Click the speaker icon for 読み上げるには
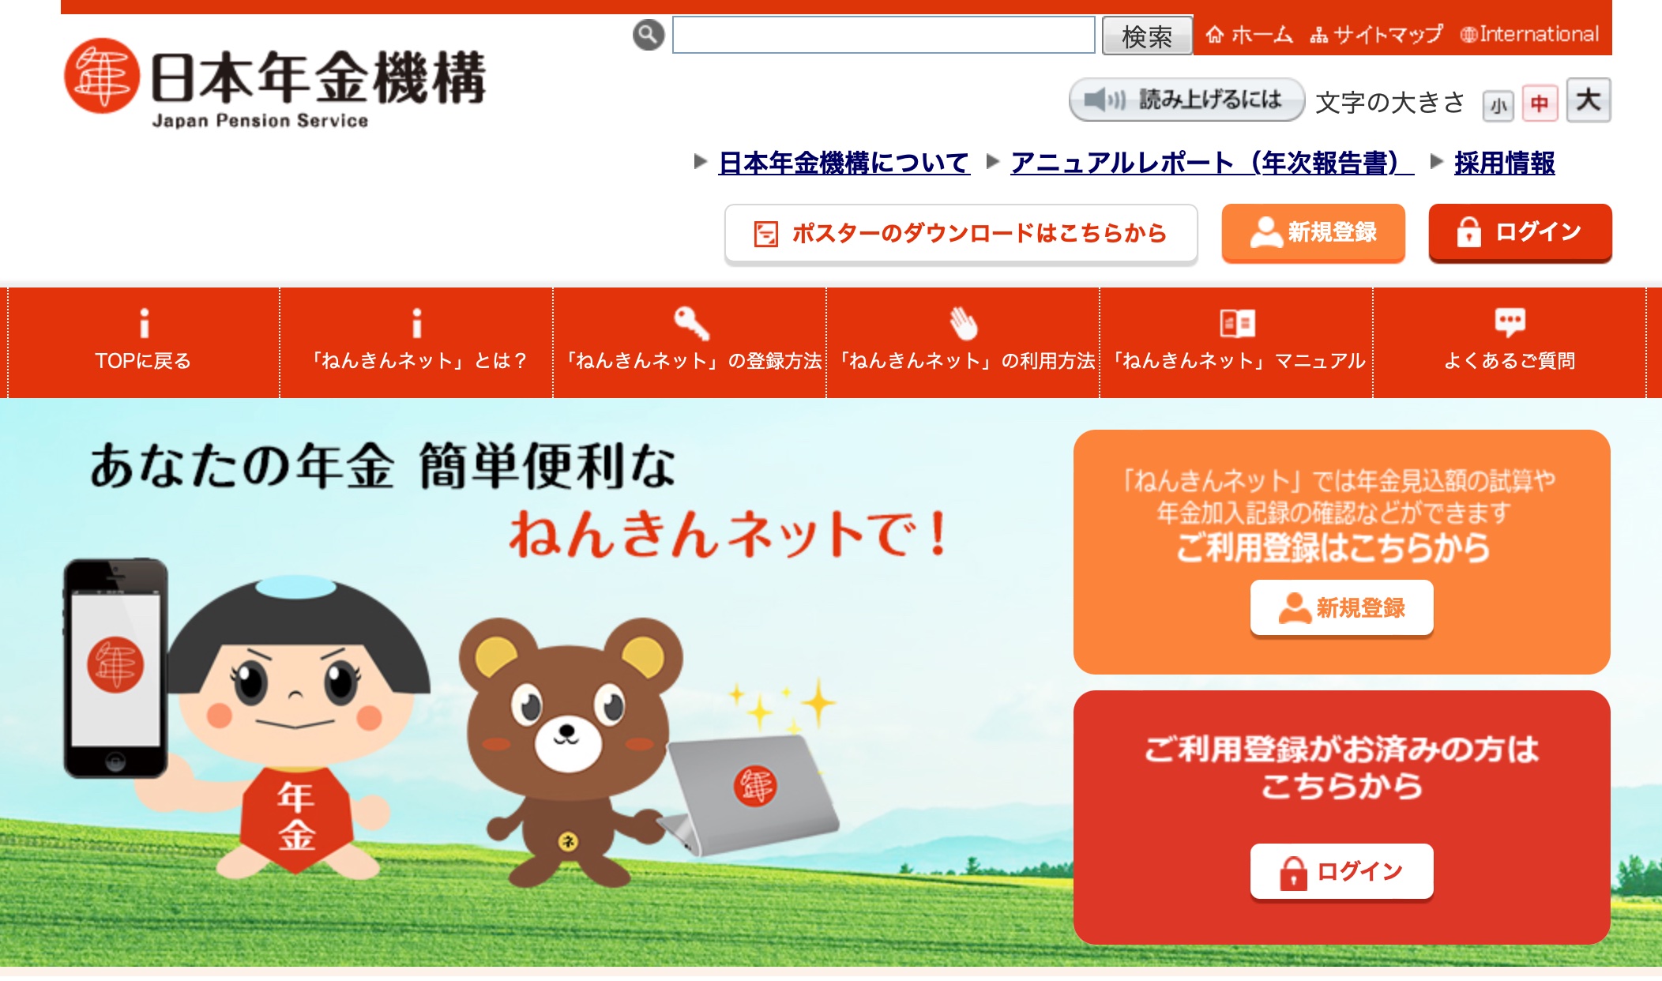The image size is (1662, 981). click(x=1104, y=100)
